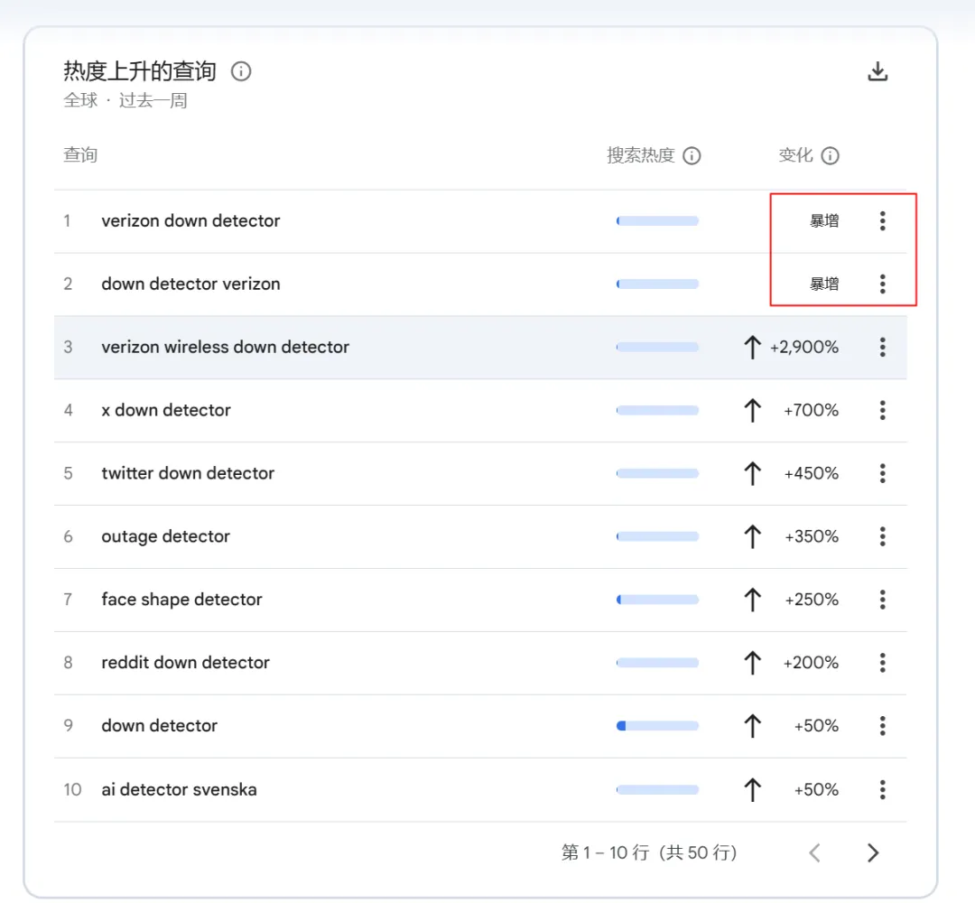Click the +450% change value

point(811,473)
